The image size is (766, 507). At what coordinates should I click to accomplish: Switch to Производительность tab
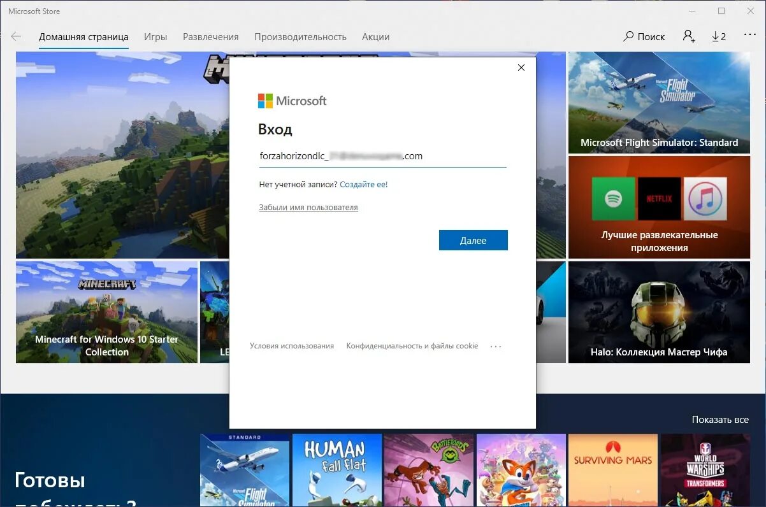(300, 37)
